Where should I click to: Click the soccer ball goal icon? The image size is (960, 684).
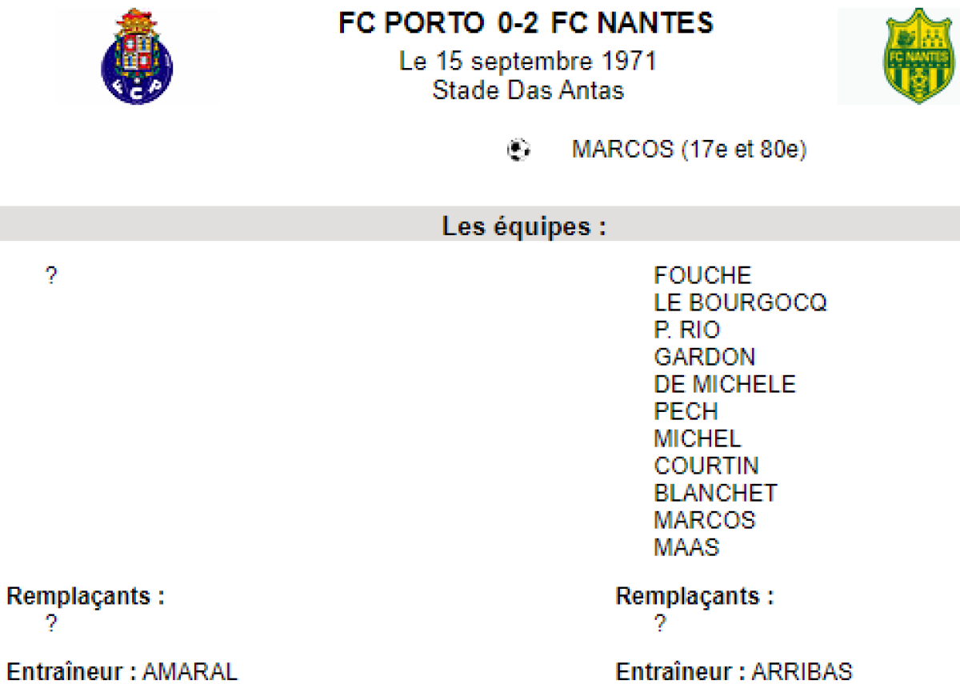[x=518, y=150]
